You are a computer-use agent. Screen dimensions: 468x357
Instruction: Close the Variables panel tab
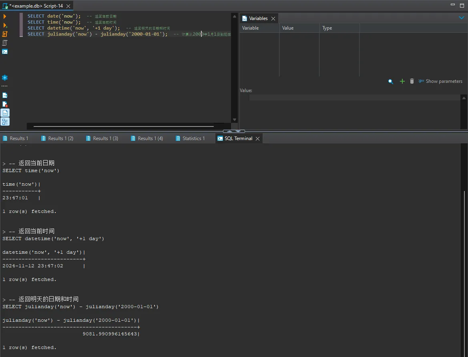273,18
